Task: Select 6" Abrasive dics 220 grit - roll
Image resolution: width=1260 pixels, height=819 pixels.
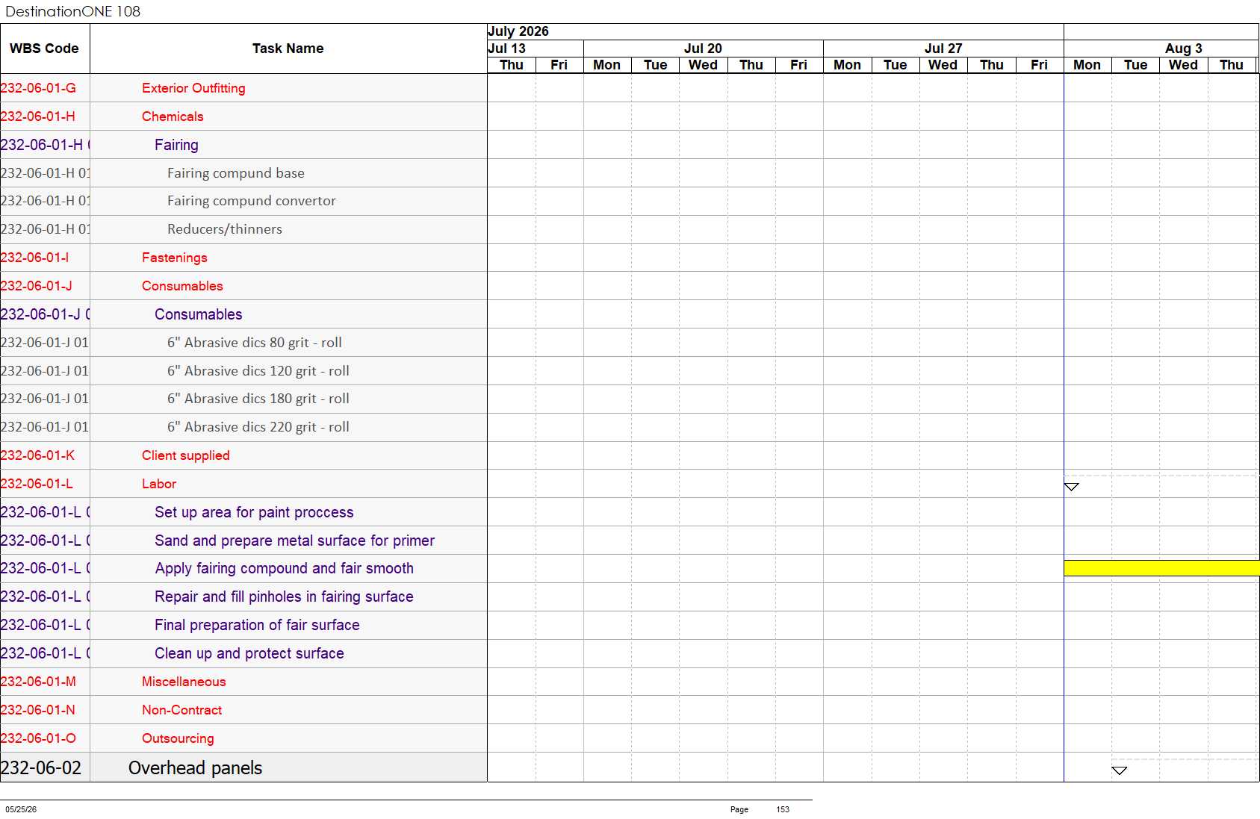Action: (258, 427)
